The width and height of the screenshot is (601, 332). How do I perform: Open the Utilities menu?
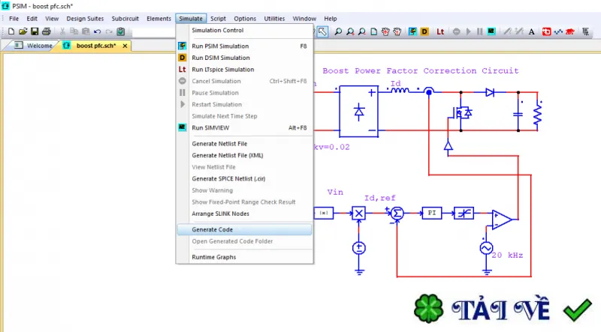coord(274,18)
